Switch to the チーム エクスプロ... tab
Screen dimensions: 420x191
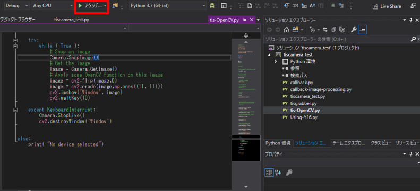pos(348,143)
